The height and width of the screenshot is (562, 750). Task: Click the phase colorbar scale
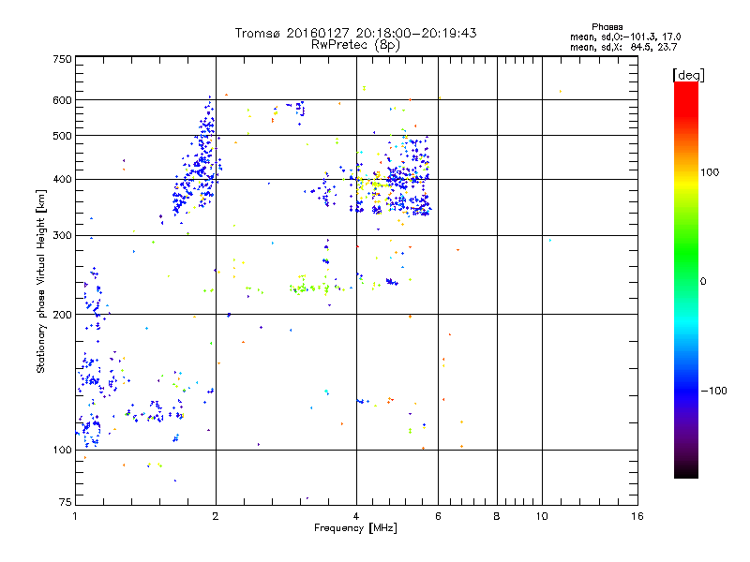click(686, 279)
